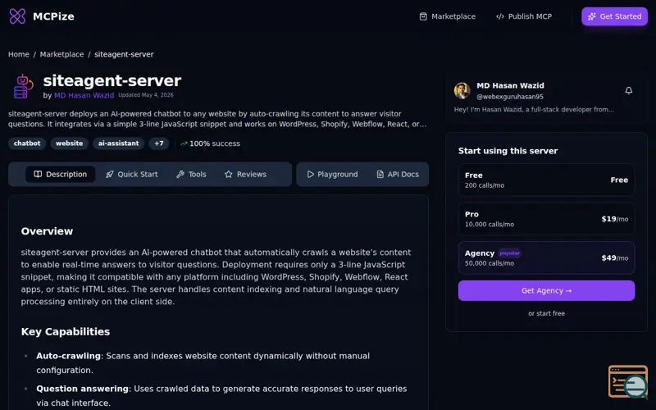Open the Playground tab

click(x=332, y=174)
